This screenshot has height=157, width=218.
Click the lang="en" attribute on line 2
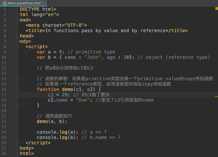point(44,15)
